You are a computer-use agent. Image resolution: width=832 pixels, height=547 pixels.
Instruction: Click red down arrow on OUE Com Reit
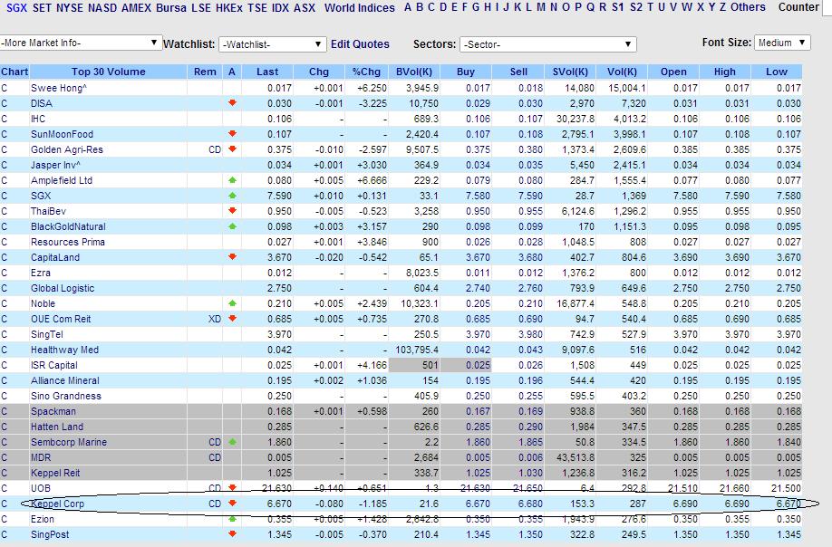point(232,319)
